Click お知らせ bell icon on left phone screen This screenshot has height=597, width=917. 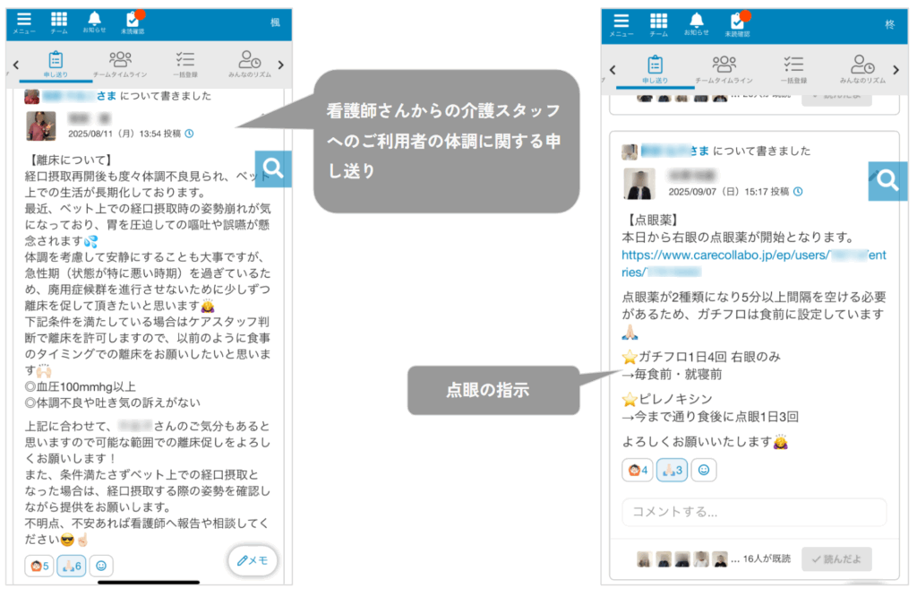[94, 21]
